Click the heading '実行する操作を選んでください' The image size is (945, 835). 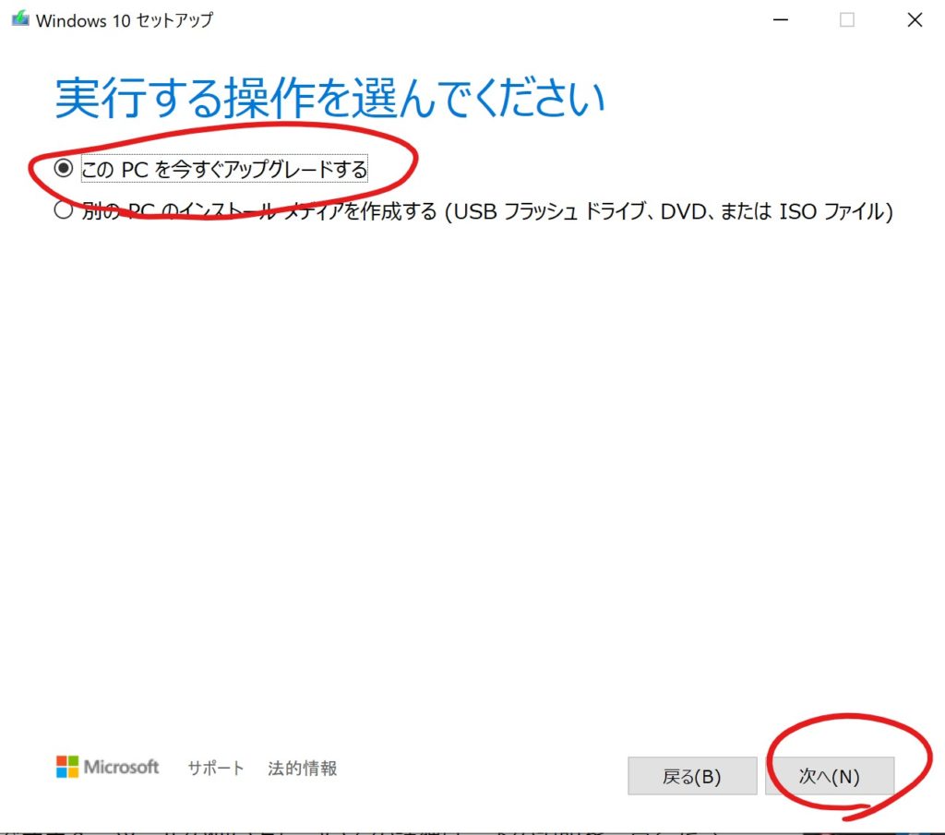329,97
